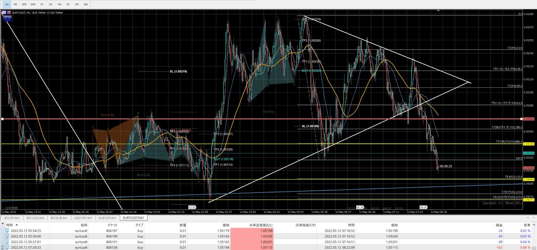Select the MN monthly timeframe button
The height and width of the screenshot is (250, 537).
(86, 4)
